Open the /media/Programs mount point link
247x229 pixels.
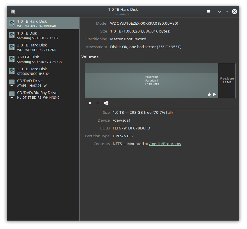click(165, 144)
